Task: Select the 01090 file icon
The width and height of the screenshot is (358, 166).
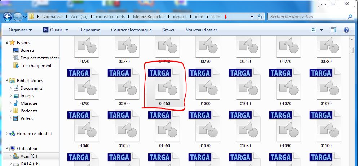Action: [x=286, y=126]
